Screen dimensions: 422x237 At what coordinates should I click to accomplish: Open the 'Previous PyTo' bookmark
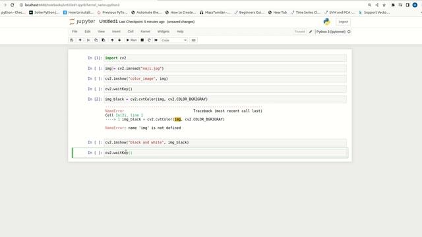pos(112,13)
